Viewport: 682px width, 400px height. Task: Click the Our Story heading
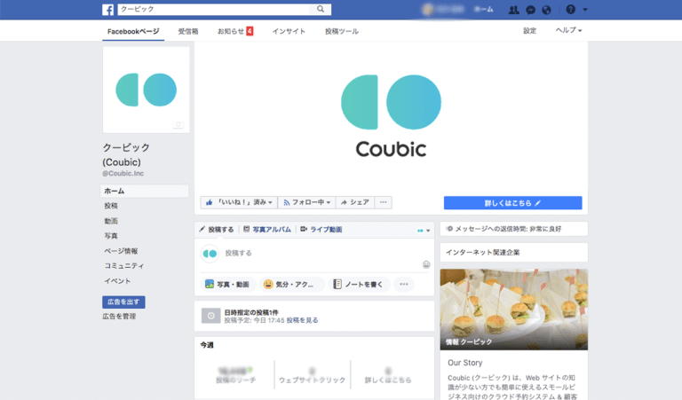coord(465,363)
